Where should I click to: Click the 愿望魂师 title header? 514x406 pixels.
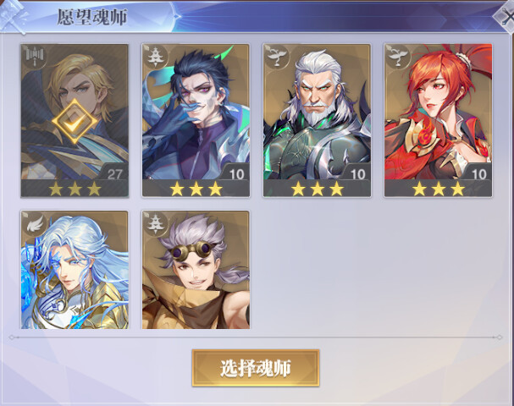click(92, 17)
